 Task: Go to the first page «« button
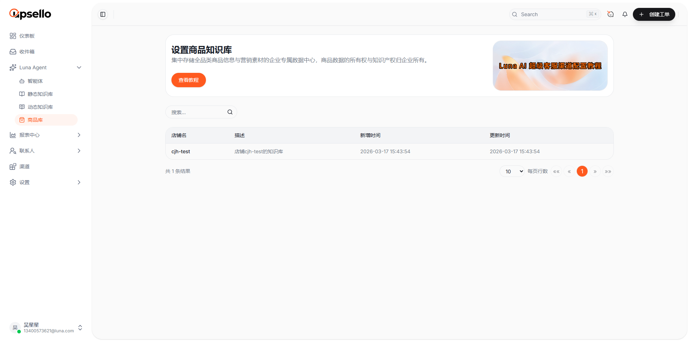[556, 171]
